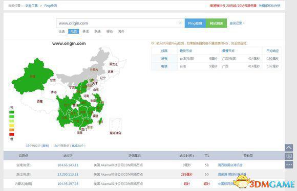Open the sponsor link in the 台湾[电信] row
297x191 pixels.
click(230, 165)
